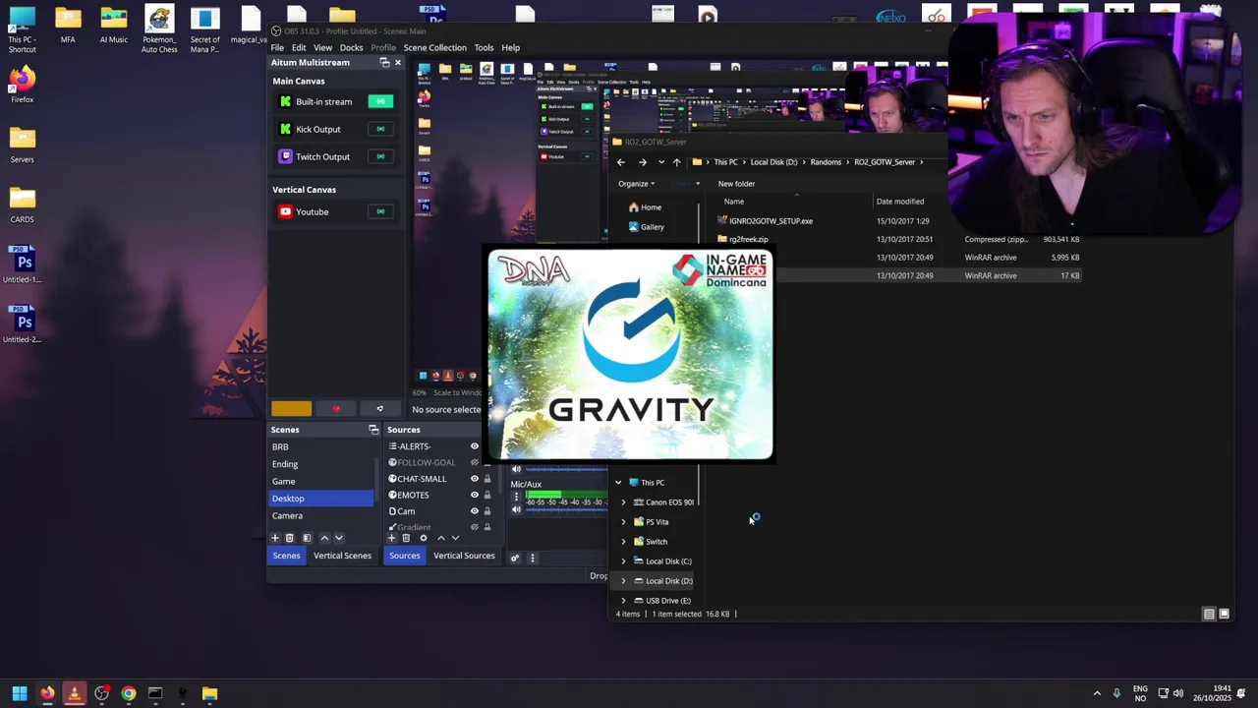Collapse the This PC tree node
The height and width of the screenshot is (708, 1258).
click(x=618, y=483)
